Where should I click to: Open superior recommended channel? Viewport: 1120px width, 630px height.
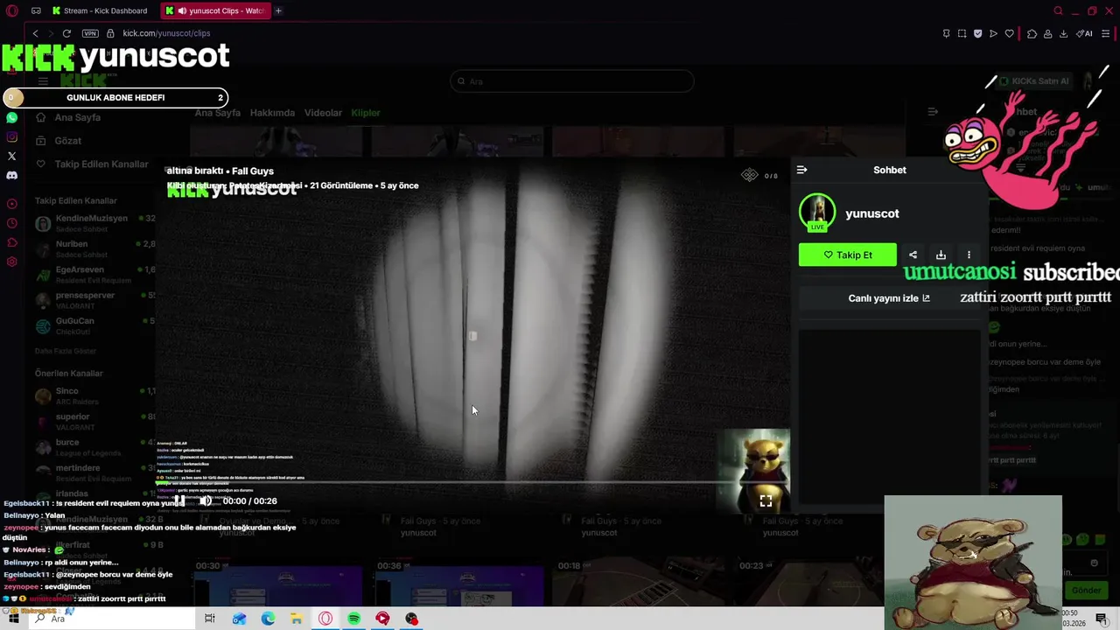94,422
